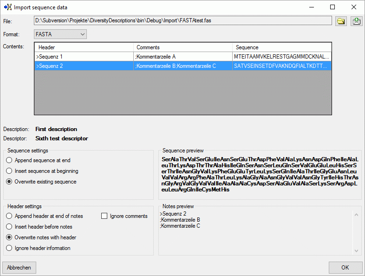Click the OK button
Image resolution: width=365 pixels, height=276 pixels.
[x=345, y=267]
